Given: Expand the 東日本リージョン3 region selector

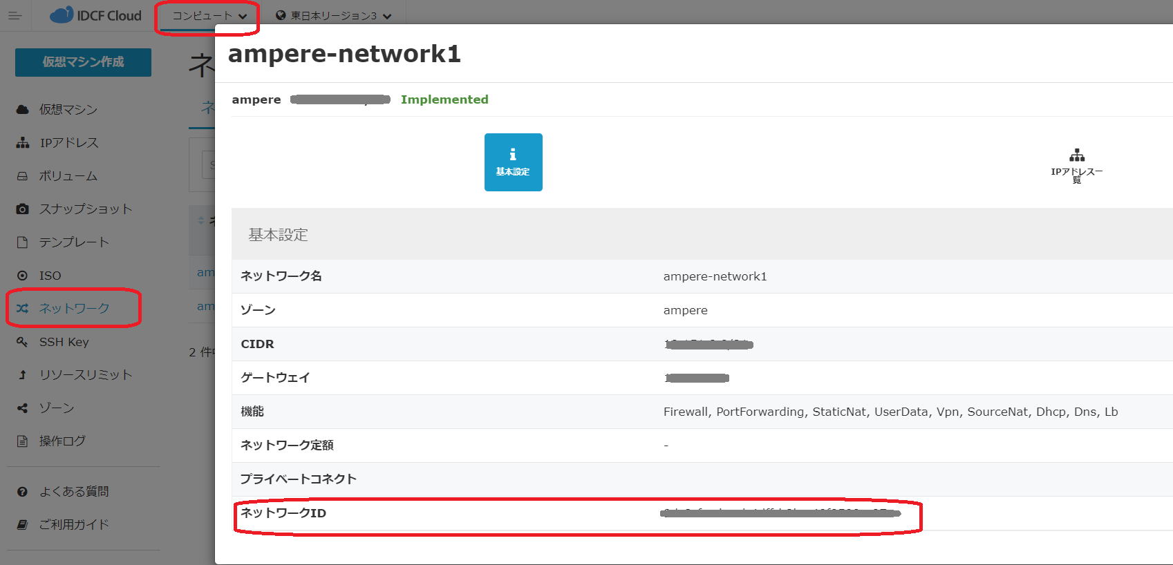Looking at the screenshot, I should click(333, 16).
